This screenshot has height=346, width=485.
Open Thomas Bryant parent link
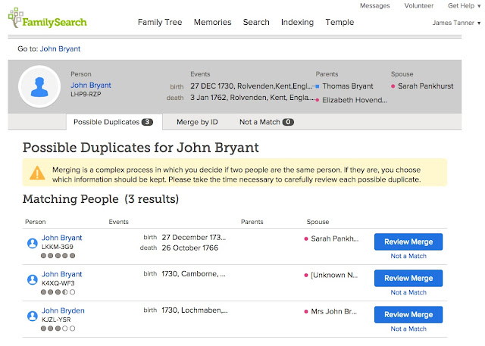(347, 86)
